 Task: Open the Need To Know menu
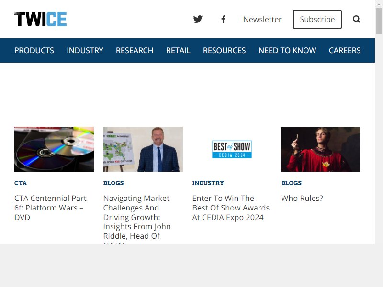[x=287, y=50]
